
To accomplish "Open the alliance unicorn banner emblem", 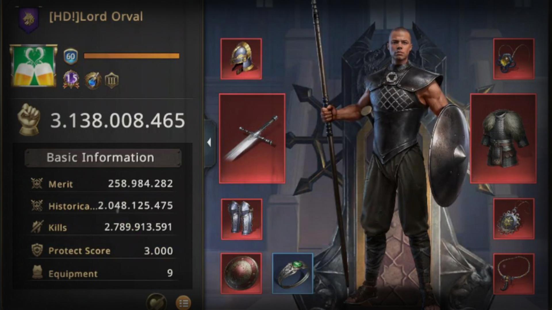I will (x=29, y=20).
